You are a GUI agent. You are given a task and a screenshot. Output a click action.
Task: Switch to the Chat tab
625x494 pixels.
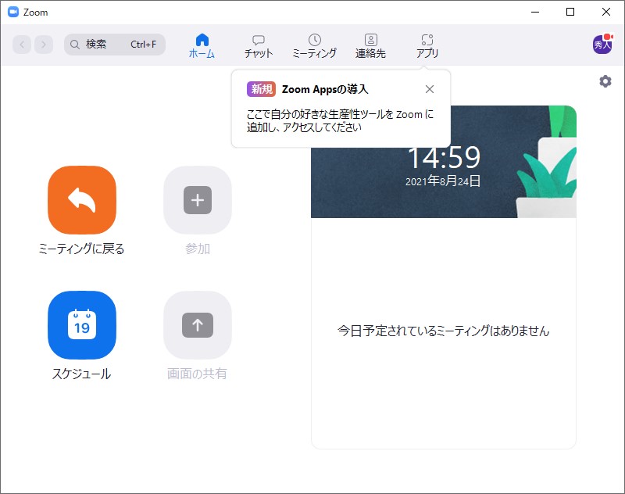point(259,44)
